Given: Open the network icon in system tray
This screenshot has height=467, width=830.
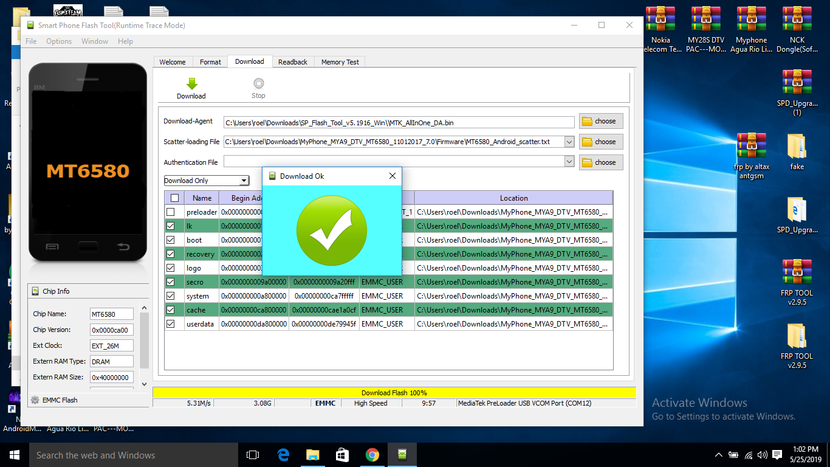Looking at the screenshot, I should (x=748, y=455).
